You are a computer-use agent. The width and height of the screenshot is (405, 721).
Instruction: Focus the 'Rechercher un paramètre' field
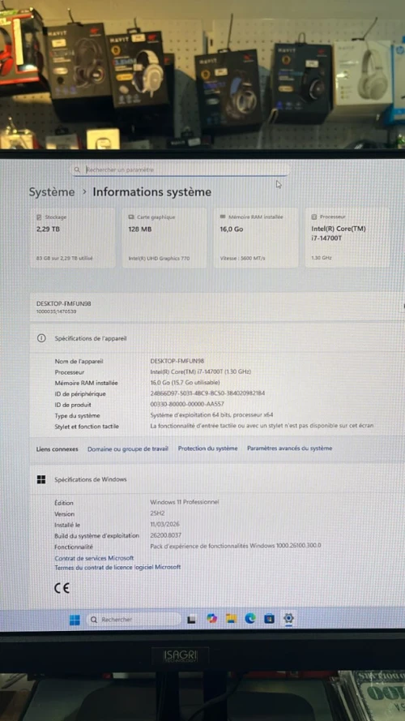(180, 170)
